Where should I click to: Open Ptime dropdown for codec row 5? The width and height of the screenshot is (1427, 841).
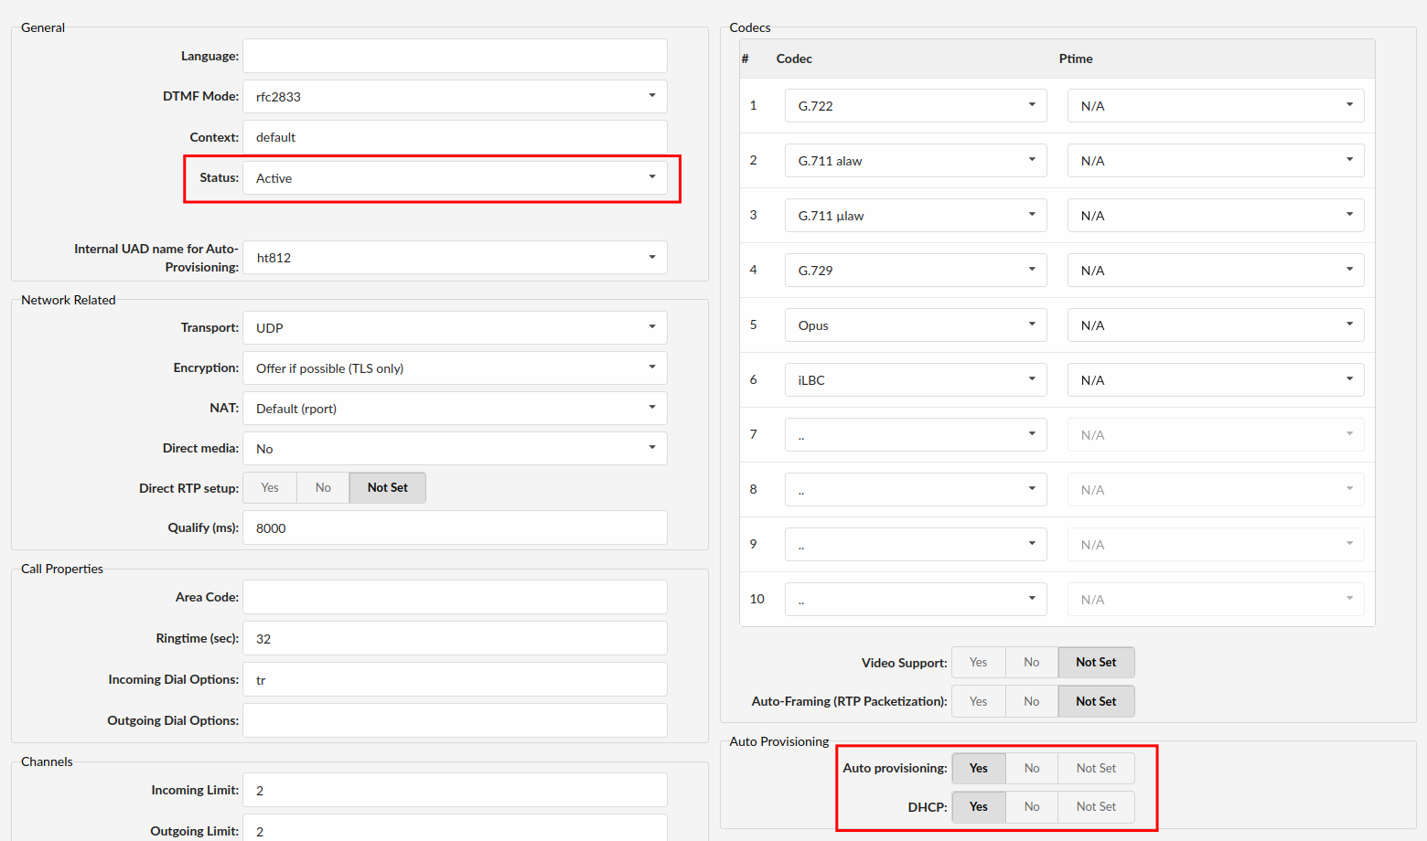(x=1216, y=325)
